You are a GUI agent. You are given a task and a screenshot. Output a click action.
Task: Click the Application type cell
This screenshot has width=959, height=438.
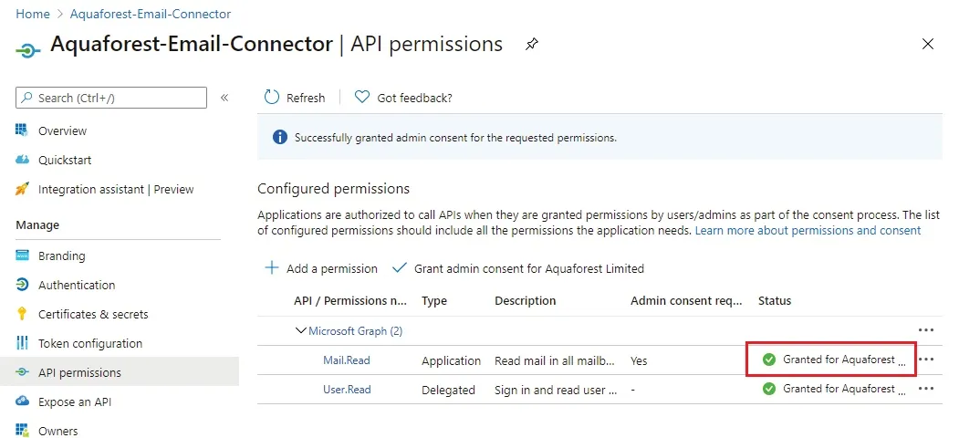tap(452, 361)
